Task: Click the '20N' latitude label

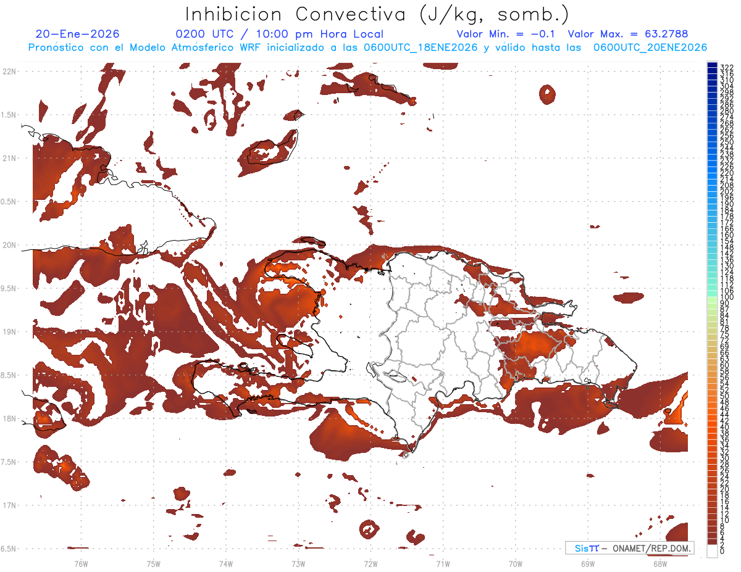Action: [x=9, y=245]
